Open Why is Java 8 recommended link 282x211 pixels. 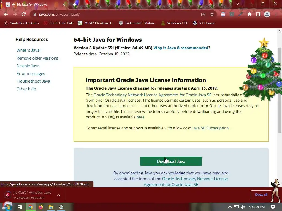pos(181,48)
